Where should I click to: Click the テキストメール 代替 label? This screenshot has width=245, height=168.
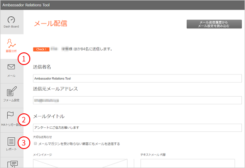coord(153,154)
